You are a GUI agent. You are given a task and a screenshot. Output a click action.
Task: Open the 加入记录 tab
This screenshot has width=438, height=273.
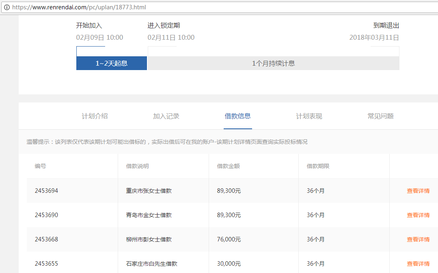click(x=166, y=116)
